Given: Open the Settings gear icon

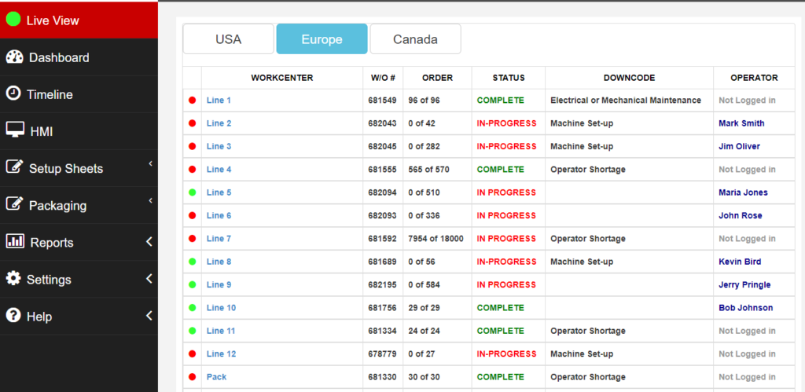Looking at the screenshot, I should 13,279.
